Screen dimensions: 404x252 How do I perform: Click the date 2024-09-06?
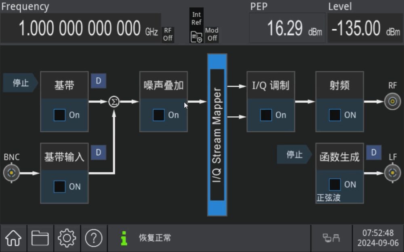378,243
